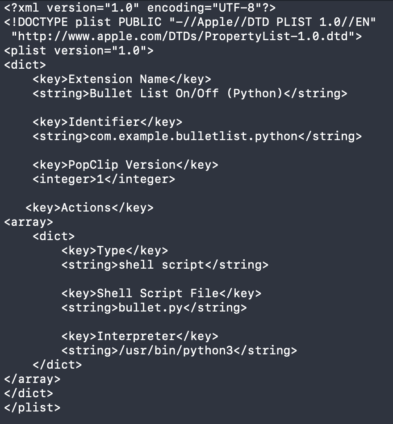Click the integer value 1 line
The width and height of the screenshot is (393, 424).
104,179
